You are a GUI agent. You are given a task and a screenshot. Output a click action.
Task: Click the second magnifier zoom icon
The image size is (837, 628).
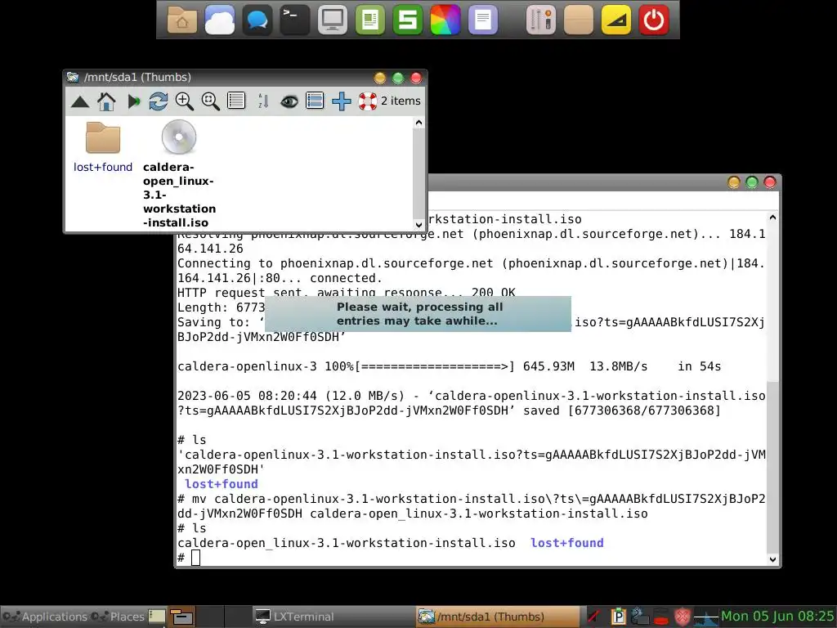coord(210,101)
